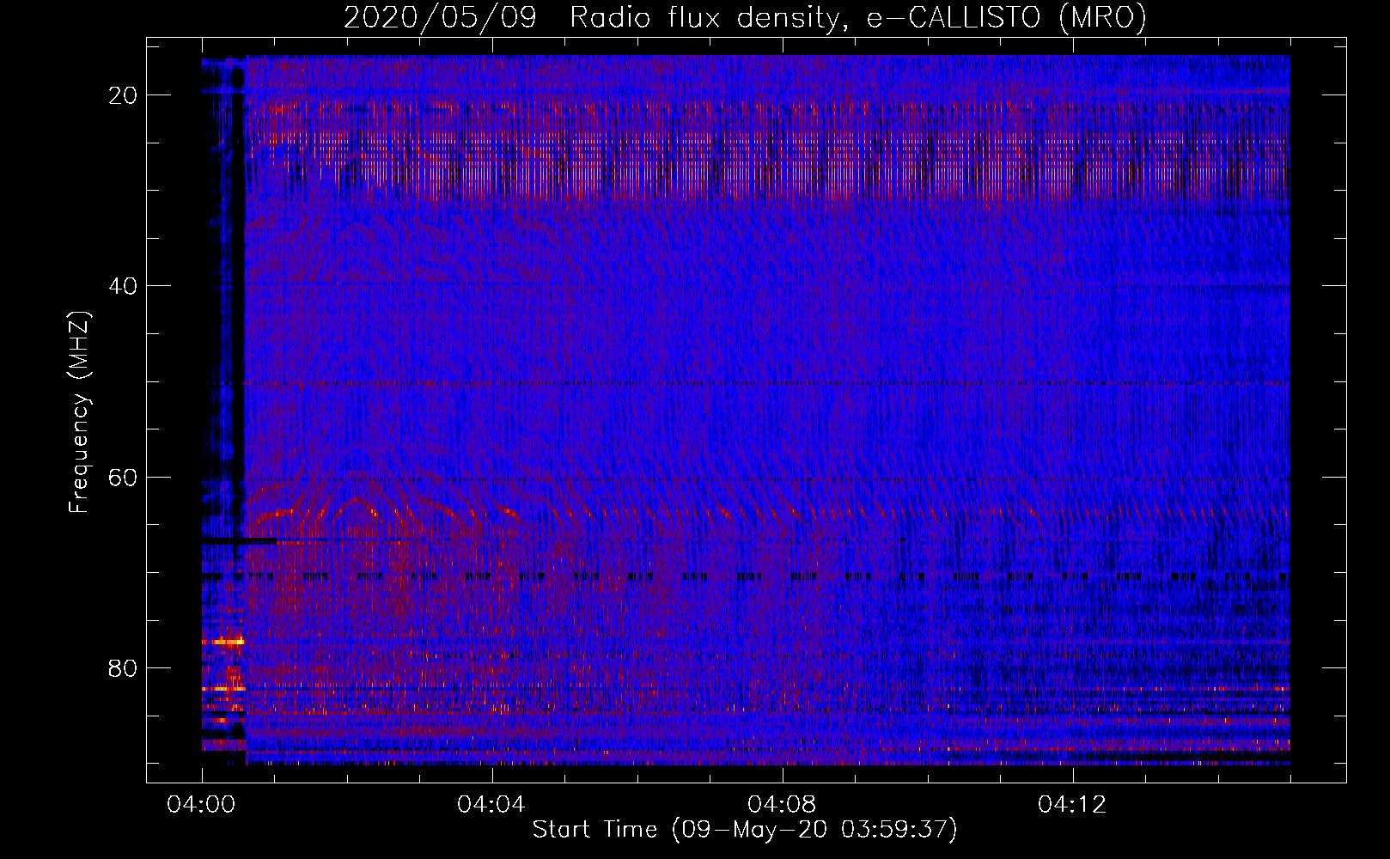
Task: Click the plot title 'Radio flux density, e-CALLISTO (MRO)'
Action: tap(858, 17)
